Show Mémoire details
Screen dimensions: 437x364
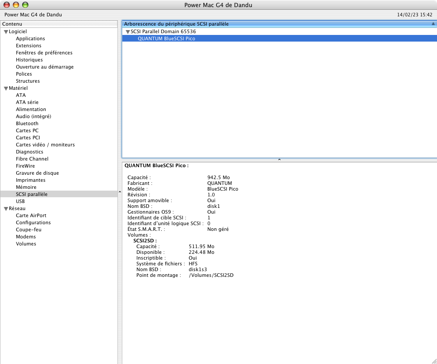point(26,188)
